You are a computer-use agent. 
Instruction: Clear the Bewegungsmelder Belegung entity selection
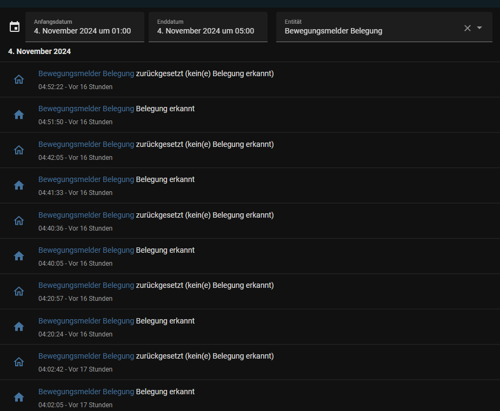[x=468, y=28]
